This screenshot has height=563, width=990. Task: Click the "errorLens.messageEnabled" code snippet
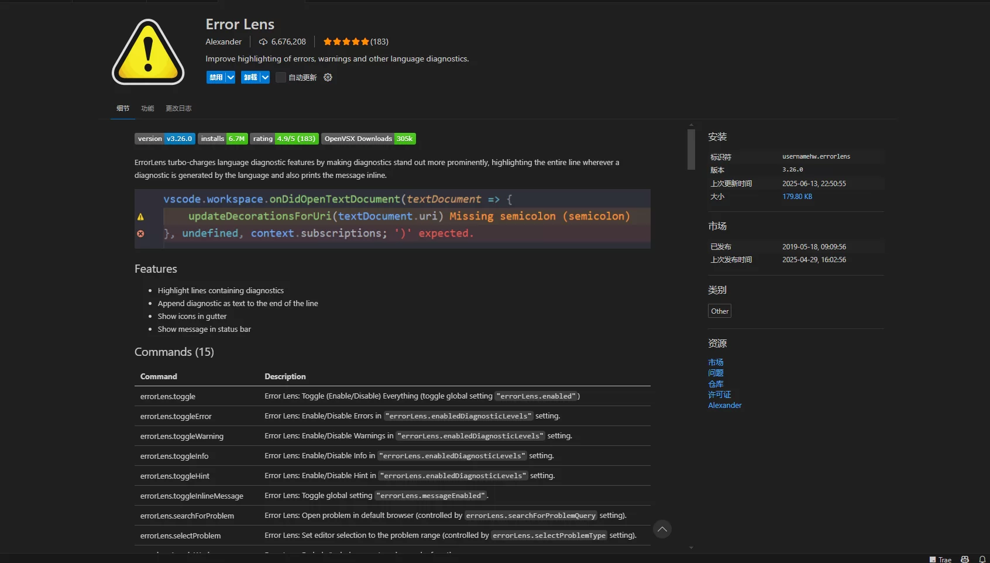[431, 496]
